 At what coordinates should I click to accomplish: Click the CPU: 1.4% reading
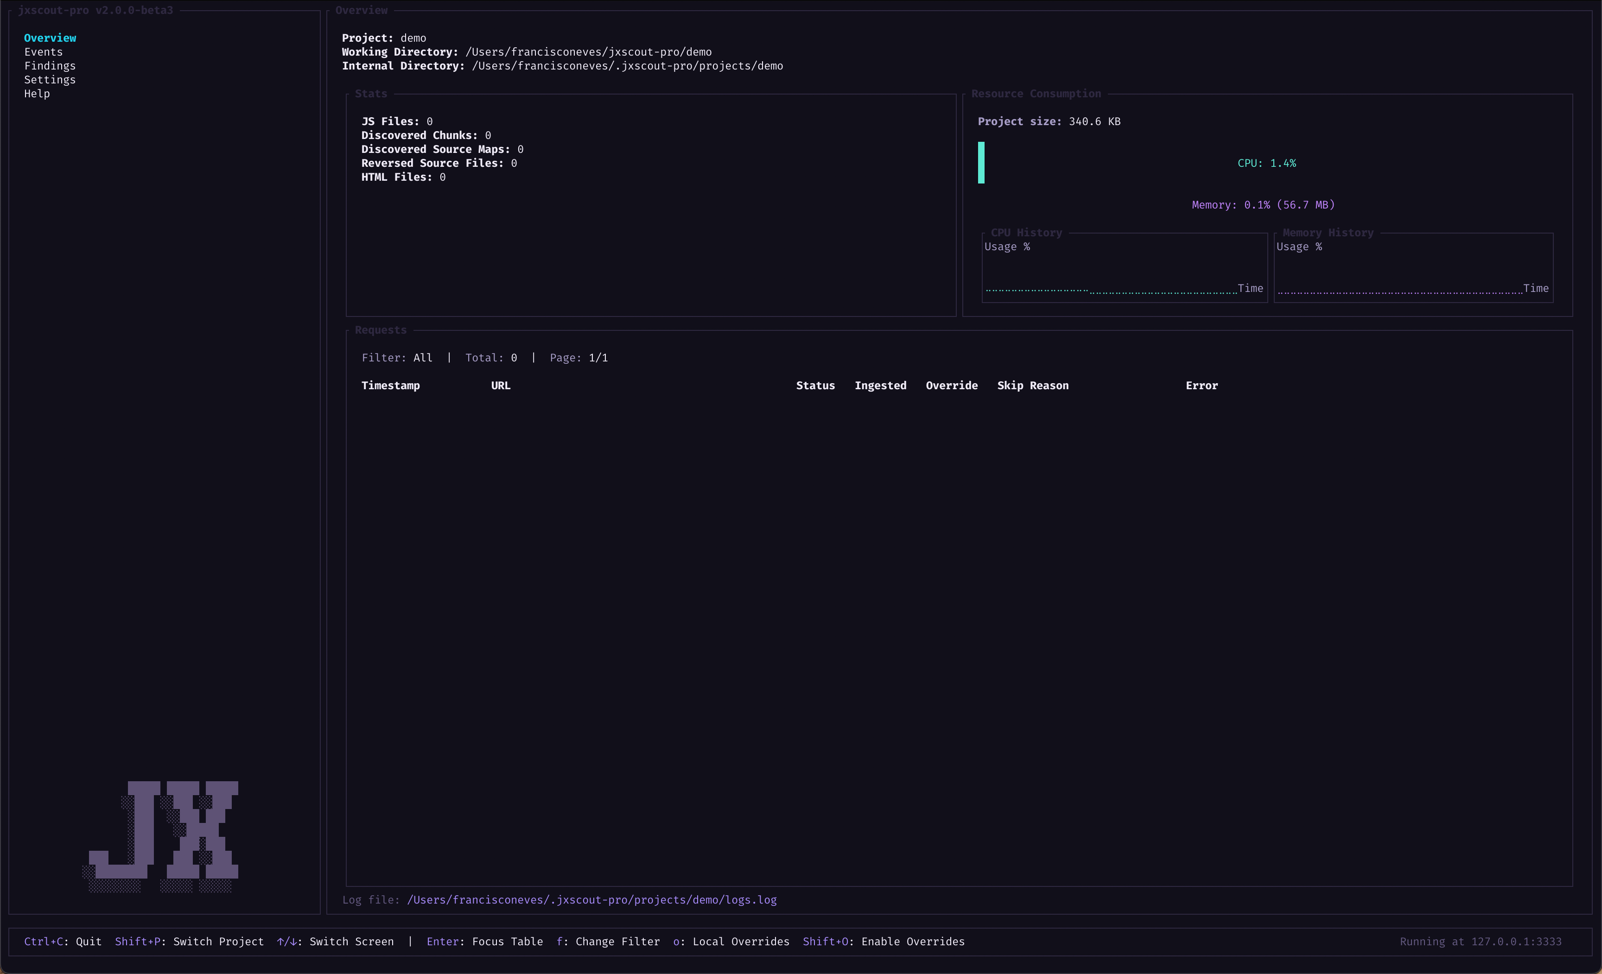(1266, 163)
